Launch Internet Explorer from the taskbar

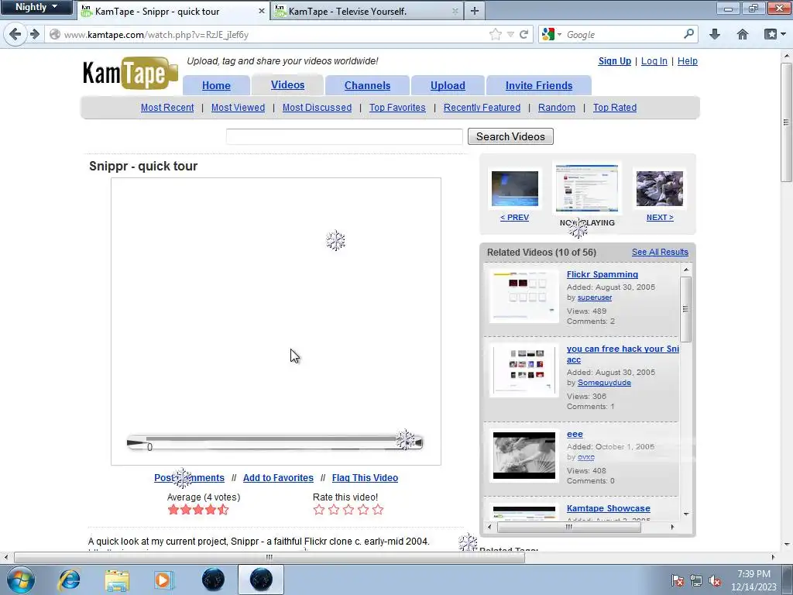(69, 580)
